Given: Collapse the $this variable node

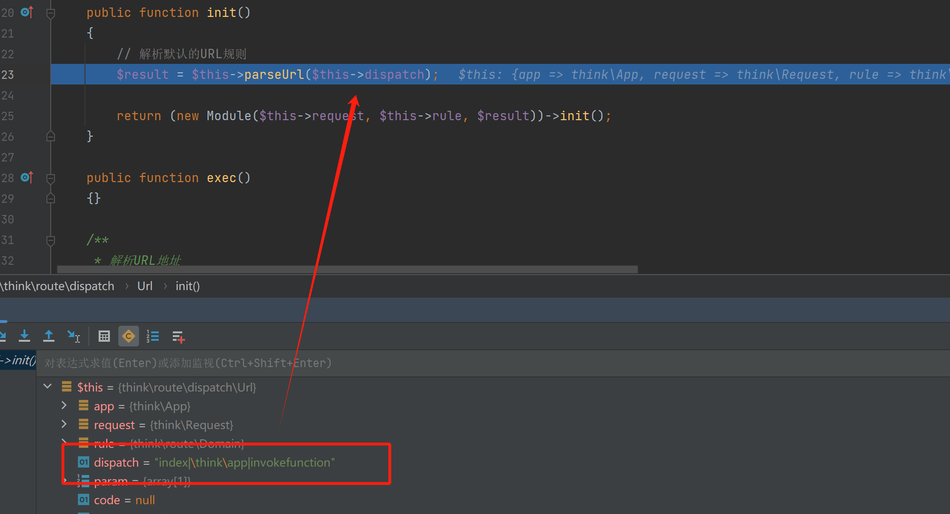Looking at the screenshot, I should [47, 386].
